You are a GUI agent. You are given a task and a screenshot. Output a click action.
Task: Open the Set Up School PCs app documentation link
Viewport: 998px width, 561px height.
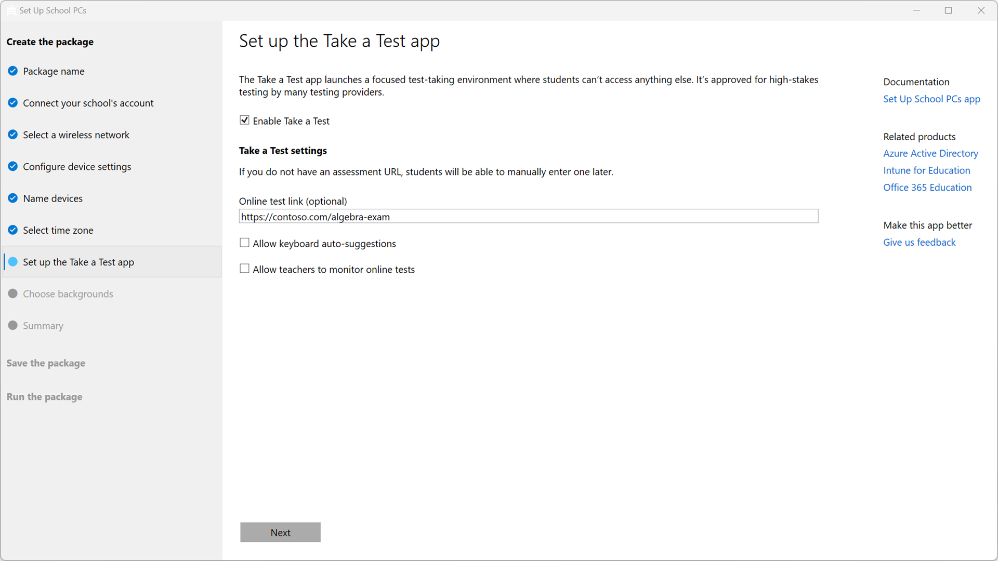click(x=931, y=99)
